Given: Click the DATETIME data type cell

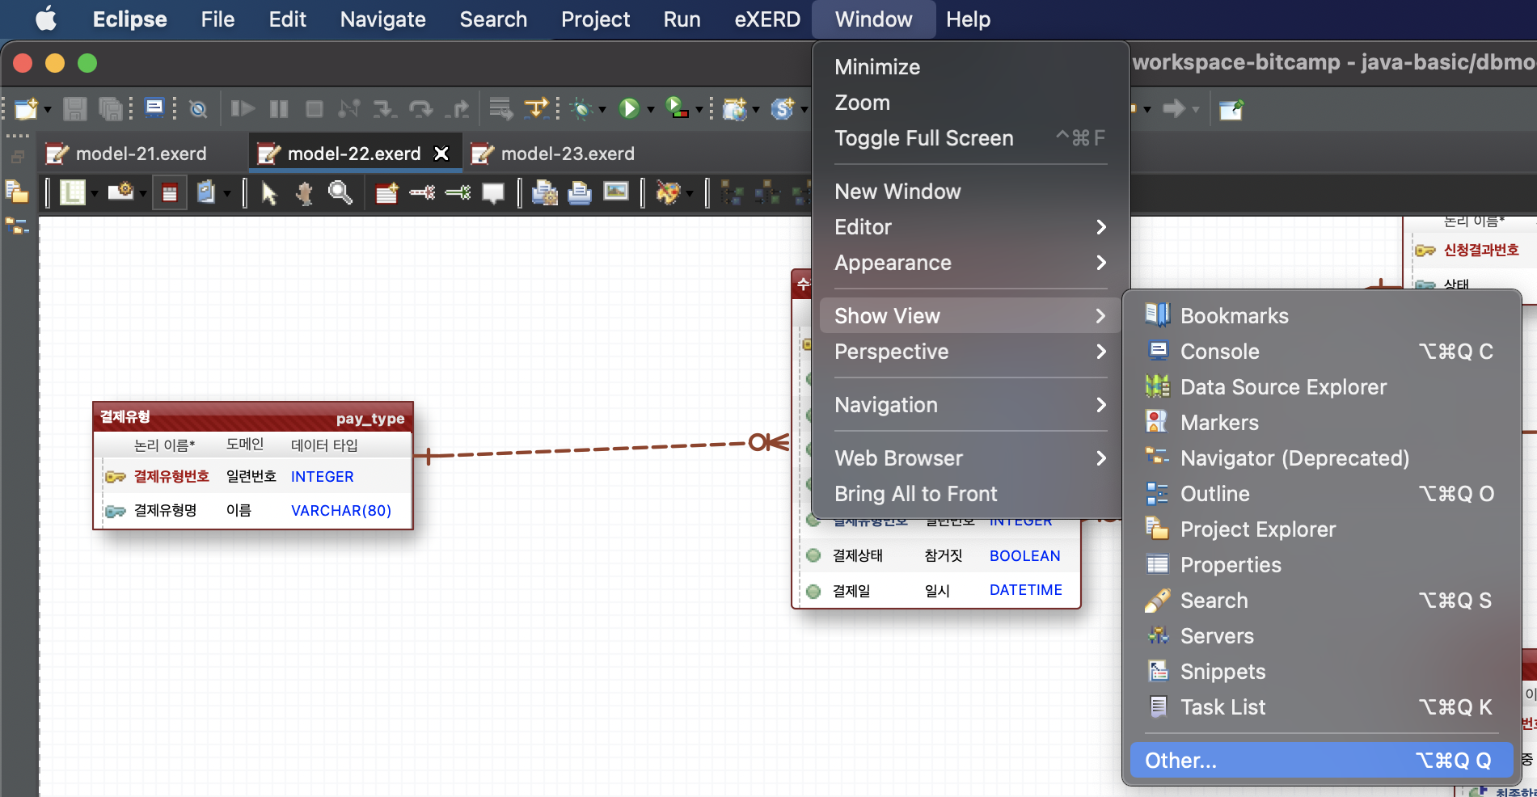Looking at the screenshot, I should click(x=1026, y=590).
